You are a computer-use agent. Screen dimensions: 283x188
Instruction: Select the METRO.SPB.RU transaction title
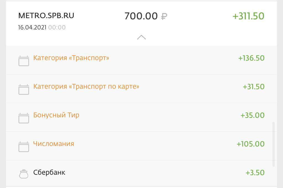(x=46, y=15)
